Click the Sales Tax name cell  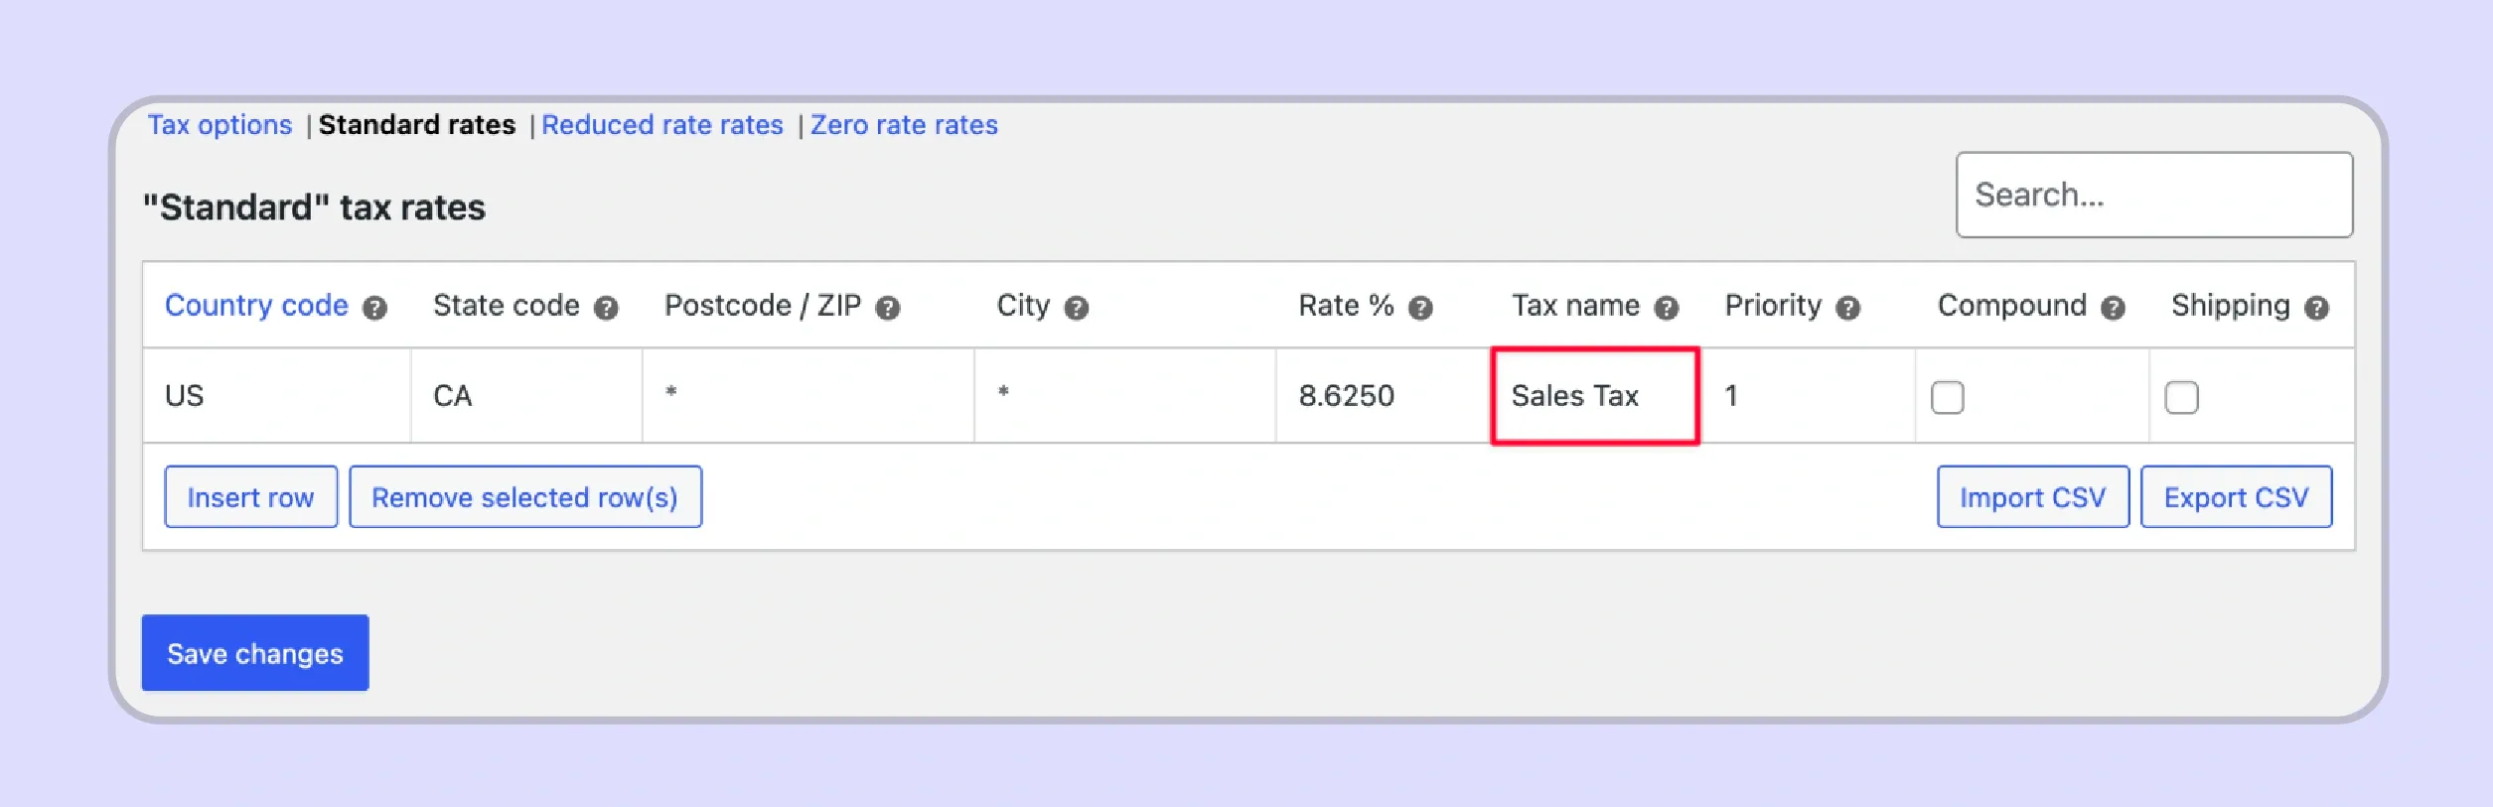(x=1595, y=395)
